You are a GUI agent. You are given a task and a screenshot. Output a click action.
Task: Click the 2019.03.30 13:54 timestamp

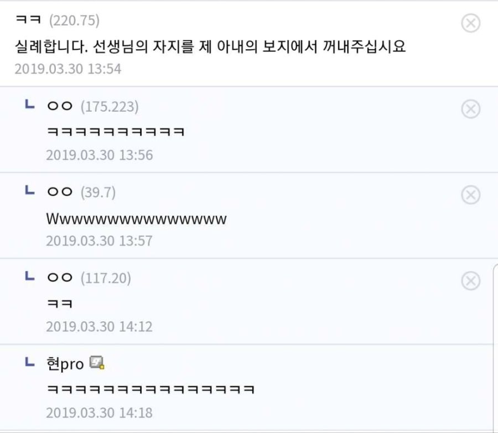[x=68, y=69]
